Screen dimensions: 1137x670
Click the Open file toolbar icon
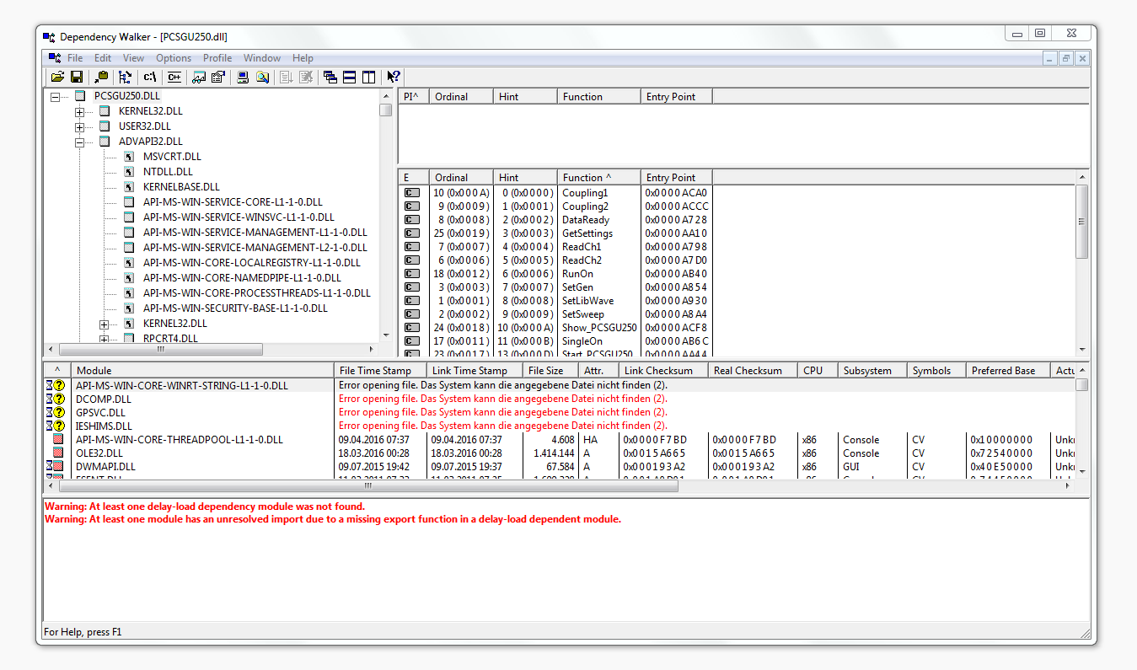pyautogui.click(x=57, y=77)
